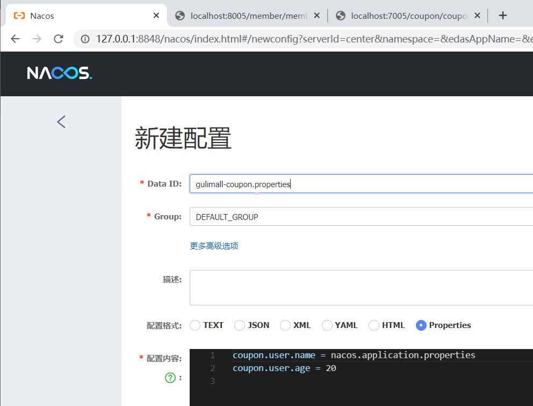Close the localhost:8005 member tab

(317, 15)
